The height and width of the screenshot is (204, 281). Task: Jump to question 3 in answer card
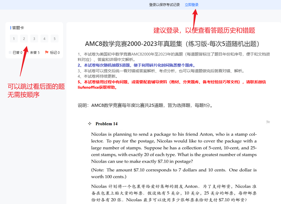click(x=34, y=39)
